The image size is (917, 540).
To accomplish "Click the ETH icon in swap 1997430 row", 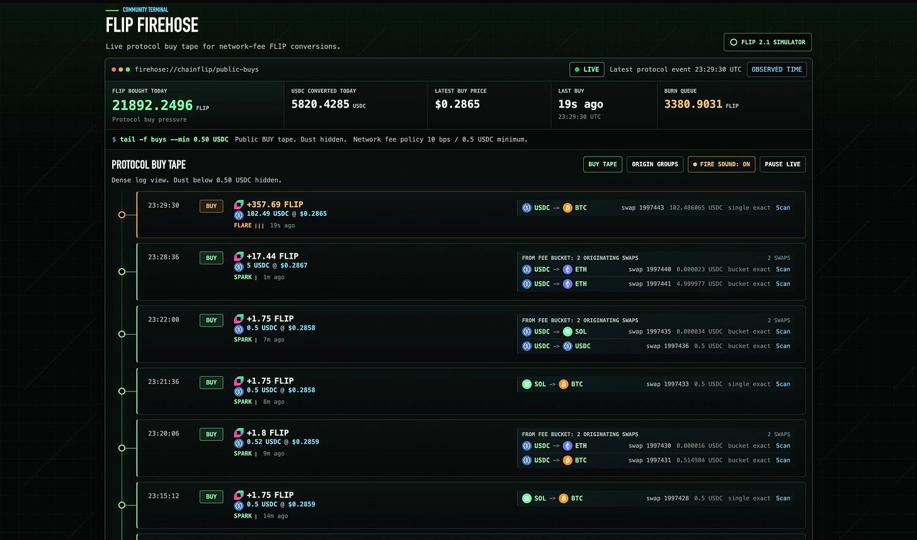I will pyautogui.click(x=567, y=446).
